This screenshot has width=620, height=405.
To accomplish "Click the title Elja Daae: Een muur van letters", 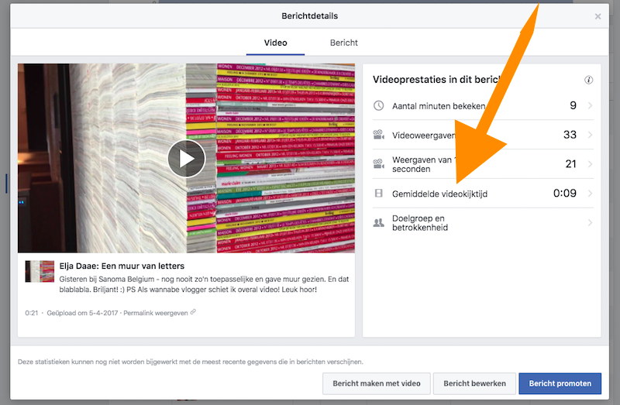I will (122, 266).
